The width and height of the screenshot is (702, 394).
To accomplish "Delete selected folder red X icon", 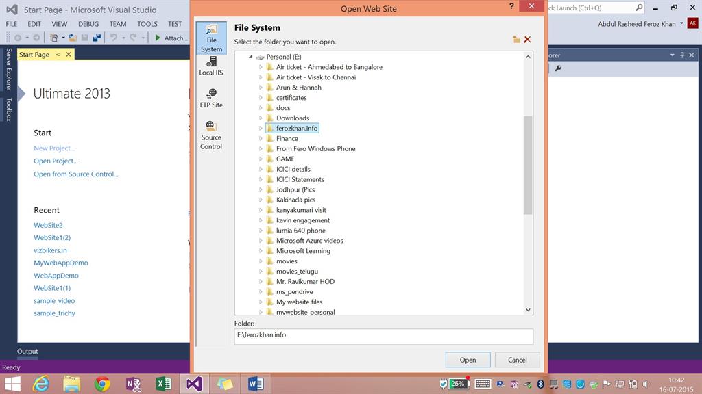I will pos(527,40).
